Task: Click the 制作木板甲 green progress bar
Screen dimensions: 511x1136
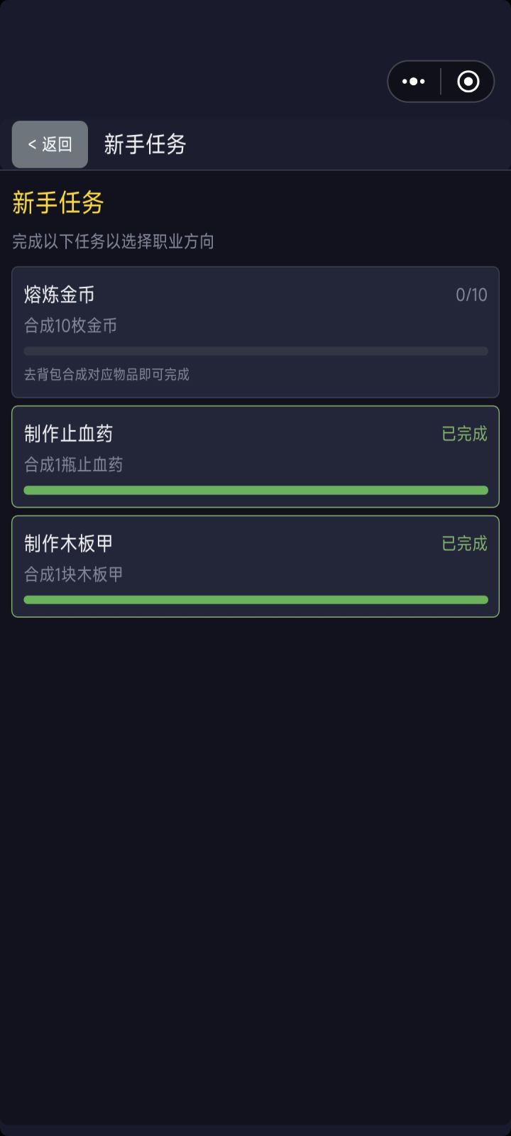Action: click(x=255, y=600)
